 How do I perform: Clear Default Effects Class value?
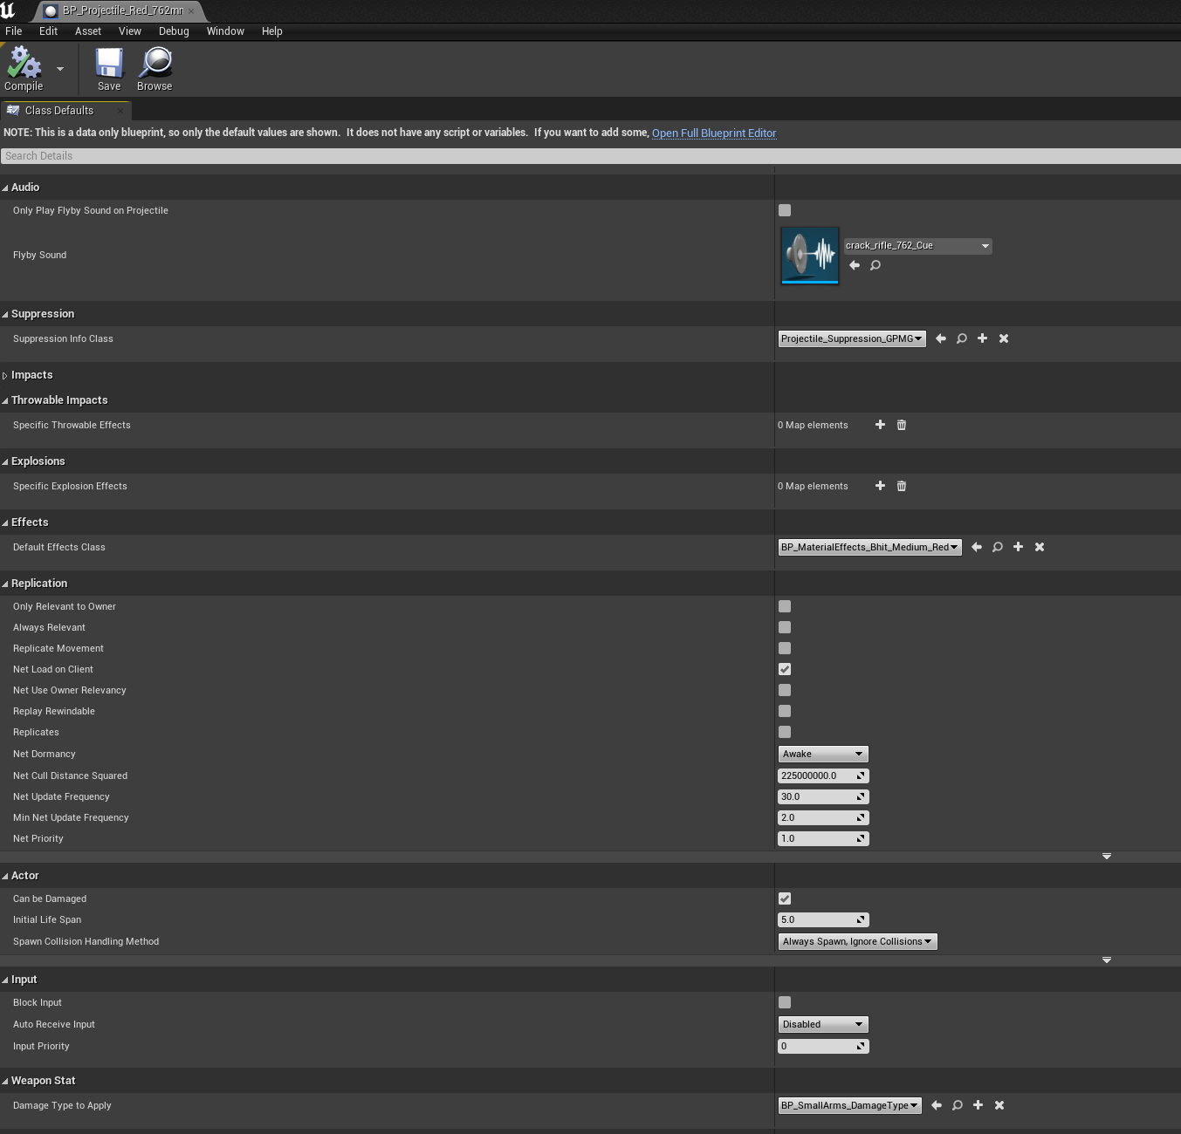point(1040,547)
